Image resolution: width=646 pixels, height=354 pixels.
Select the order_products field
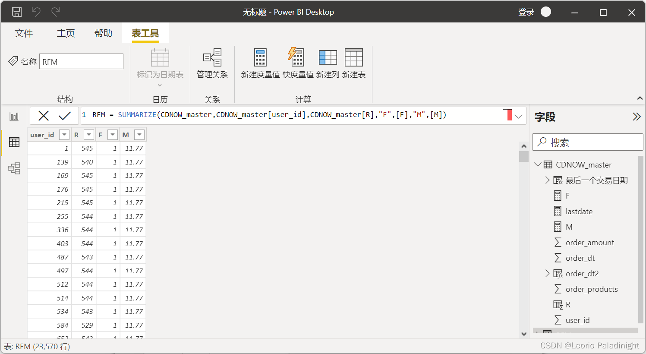tap(592, 289)
